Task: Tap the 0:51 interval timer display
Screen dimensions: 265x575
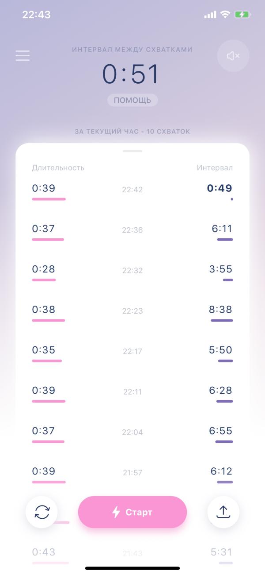Action: pyautogui.click(x=131, y=74)
